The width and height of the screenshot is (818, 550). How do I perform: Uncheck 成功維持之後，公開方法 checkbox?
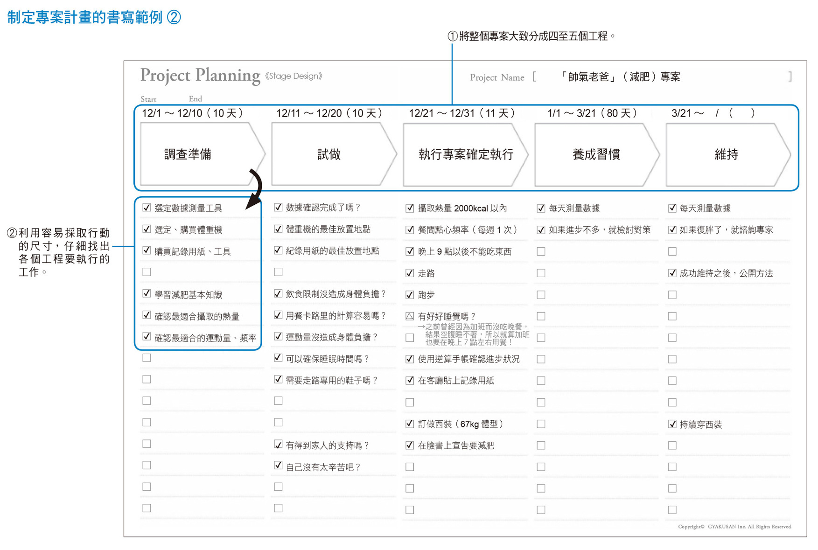coord(672,273)
